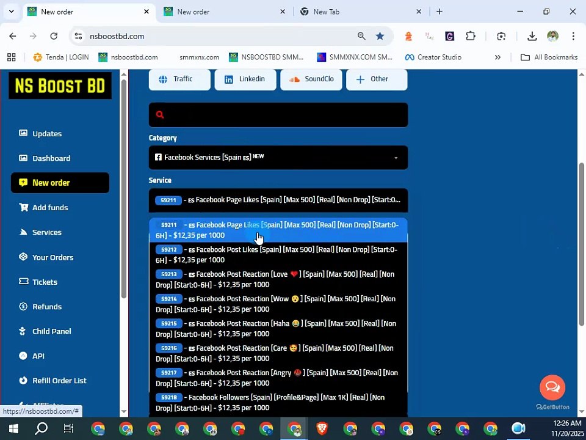Open the apps grid in bookmarks bar

click(12, 57)
